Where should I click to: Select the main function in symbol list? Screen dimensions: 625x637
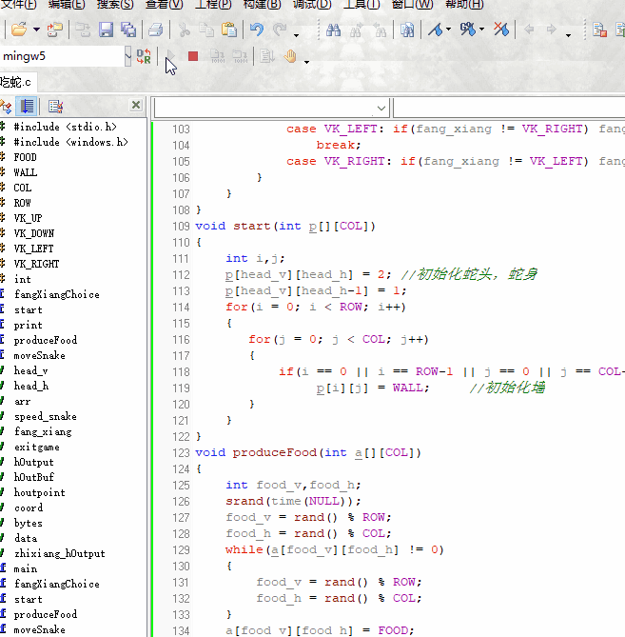point(25,568)
